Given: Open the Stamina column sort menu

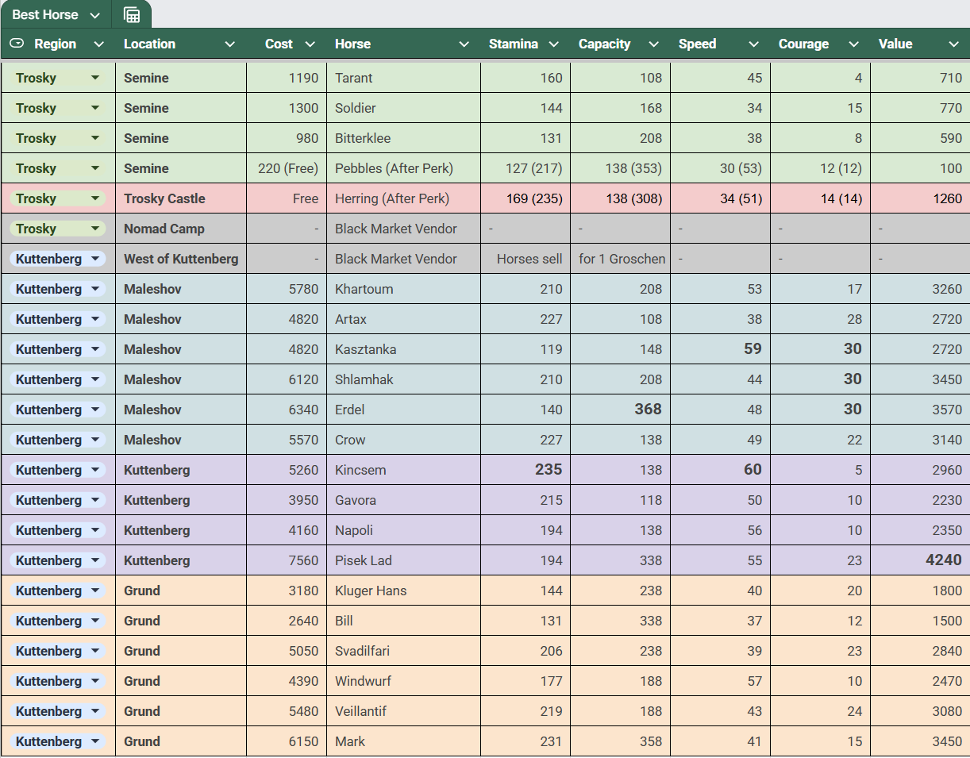Looking at the screenshot, I should coord(554,44).
